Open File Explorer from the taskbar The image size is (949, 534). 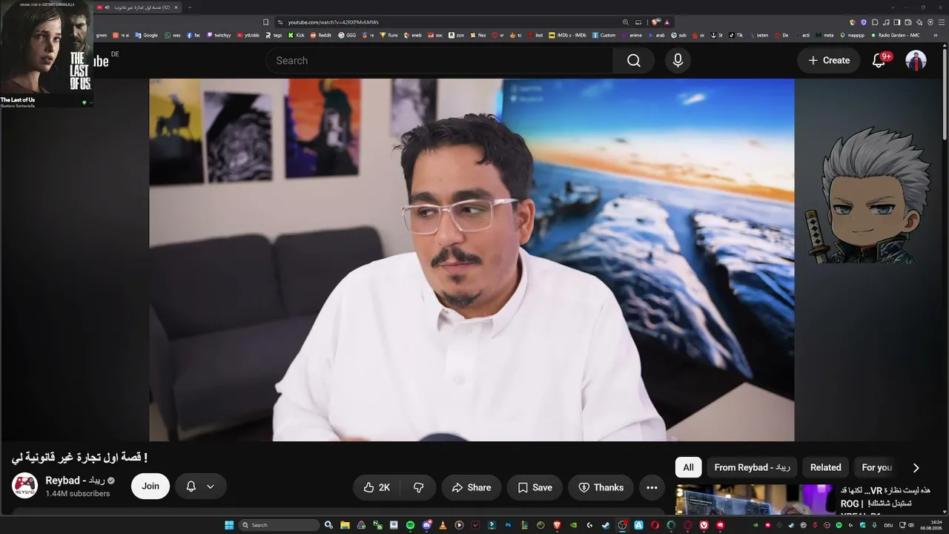pos(345,525)
